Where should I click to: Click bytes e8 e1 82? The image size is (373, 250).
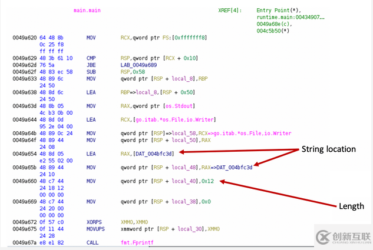tap(51, 242)
